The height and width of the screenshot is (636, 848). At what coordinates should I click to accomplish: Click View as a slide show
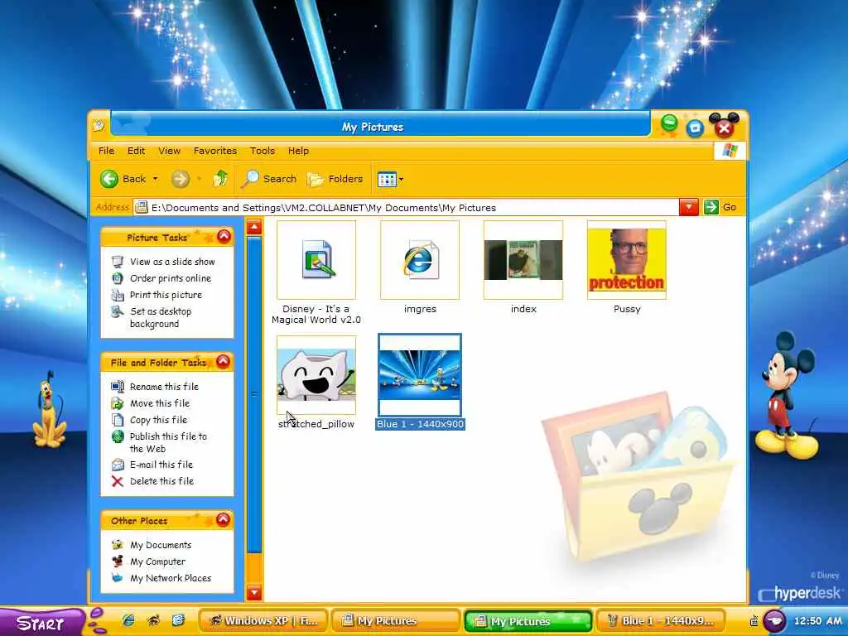[x=172, y=262]
